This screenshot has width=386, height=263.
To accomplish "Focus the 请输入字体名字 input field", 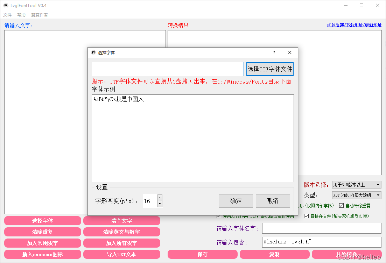I will [322, 228].
